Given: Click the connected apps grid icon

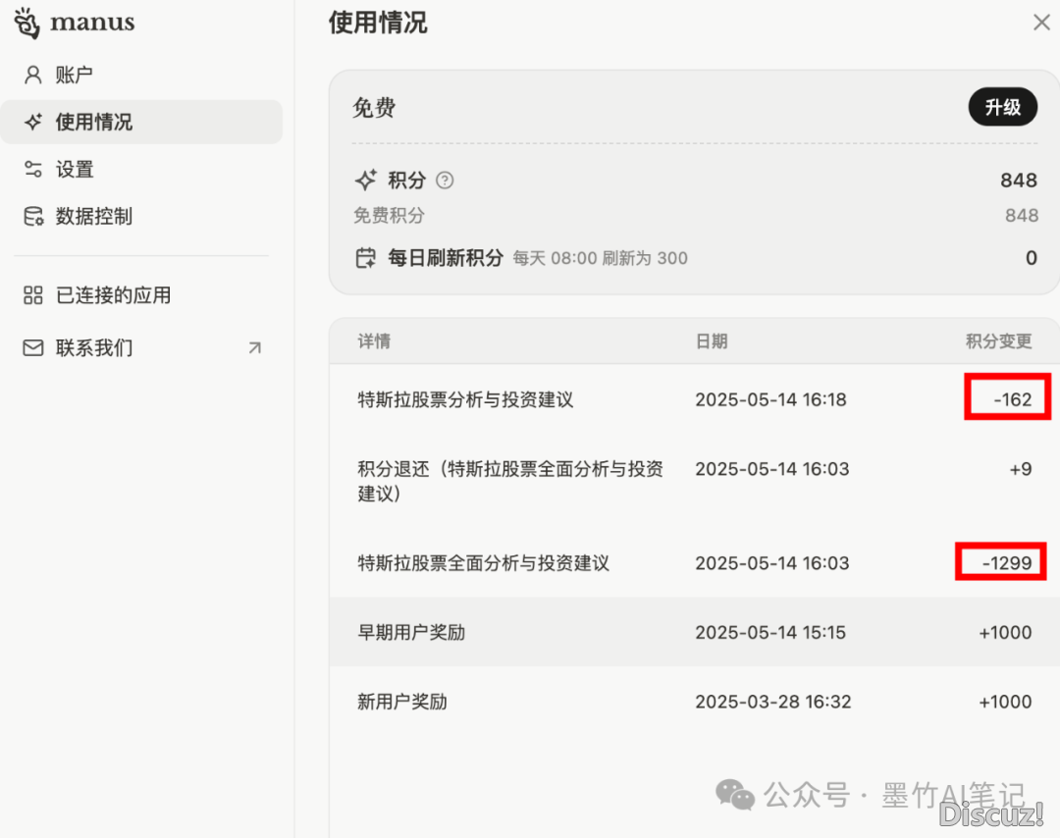Looking at the screenshot, I should 33,295.
